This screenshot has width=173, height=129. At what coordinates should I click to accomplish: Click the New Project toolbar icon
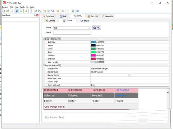click(x=3, y=11)
